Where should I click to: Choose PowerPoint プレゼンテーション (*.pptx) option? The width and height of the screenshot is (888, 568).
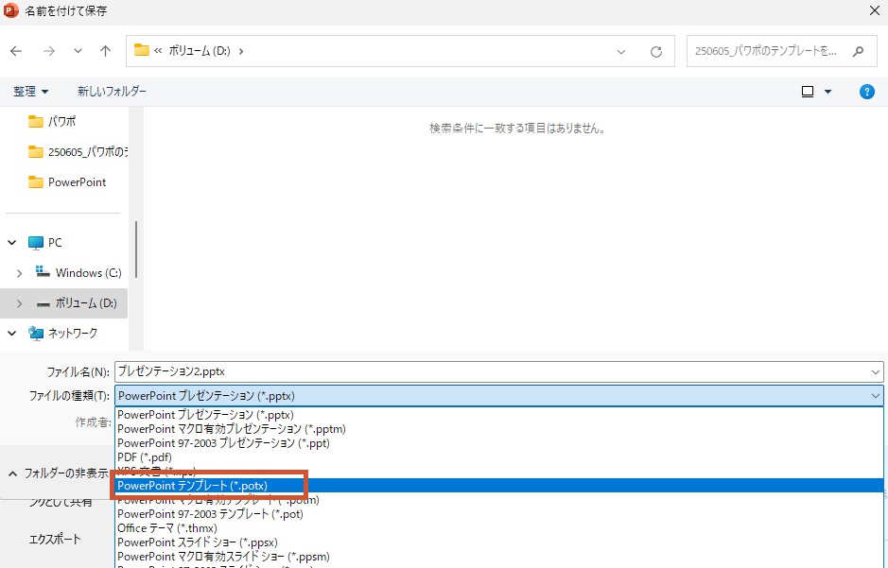coord(498,415)
